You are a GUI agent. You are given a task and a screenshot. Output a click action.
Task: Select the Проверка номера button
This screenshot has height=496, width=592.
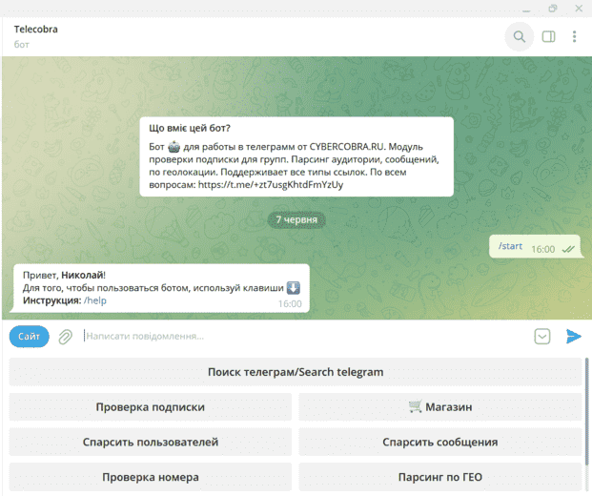tap(151, 477)
